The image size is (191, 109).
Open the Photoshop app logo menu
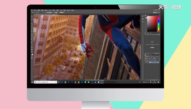tap(32, 10)
